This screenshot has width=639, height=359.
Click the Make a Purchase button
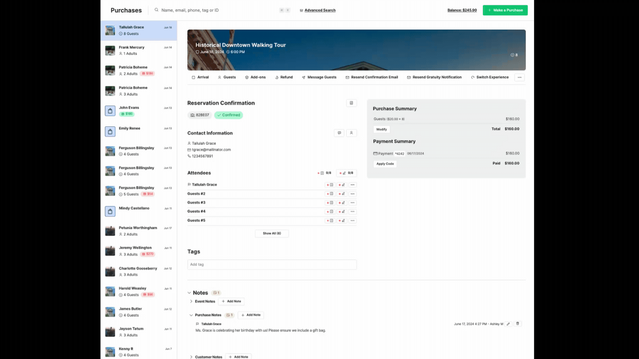(505, 10)
